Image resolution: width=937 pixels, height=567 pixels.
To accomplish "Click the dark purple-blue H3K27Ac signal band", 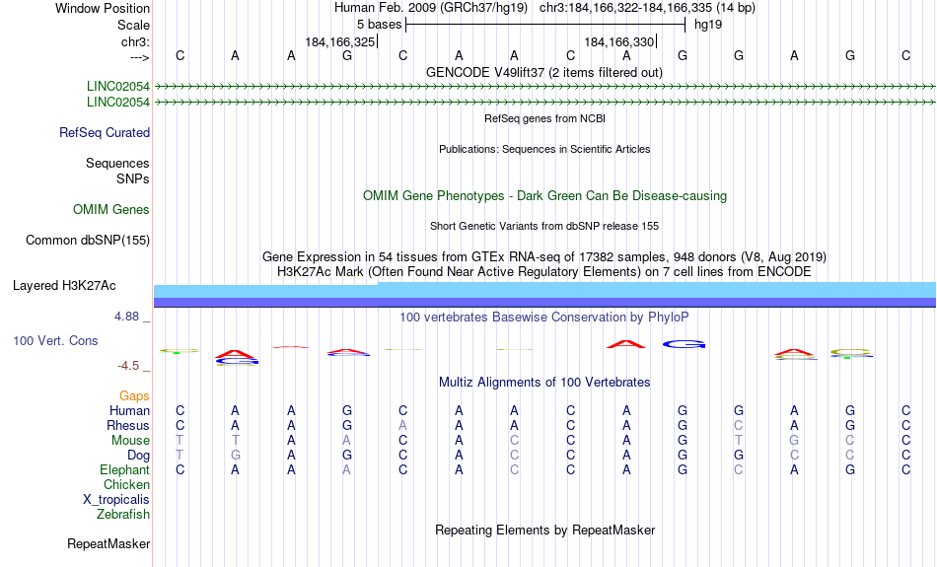I will (x=544, y=303).
